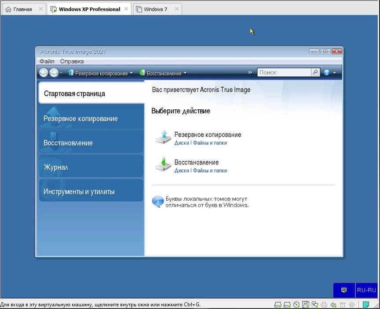The image size is (380, 309).
Task: Close the Главная tab
Action: 41,9
